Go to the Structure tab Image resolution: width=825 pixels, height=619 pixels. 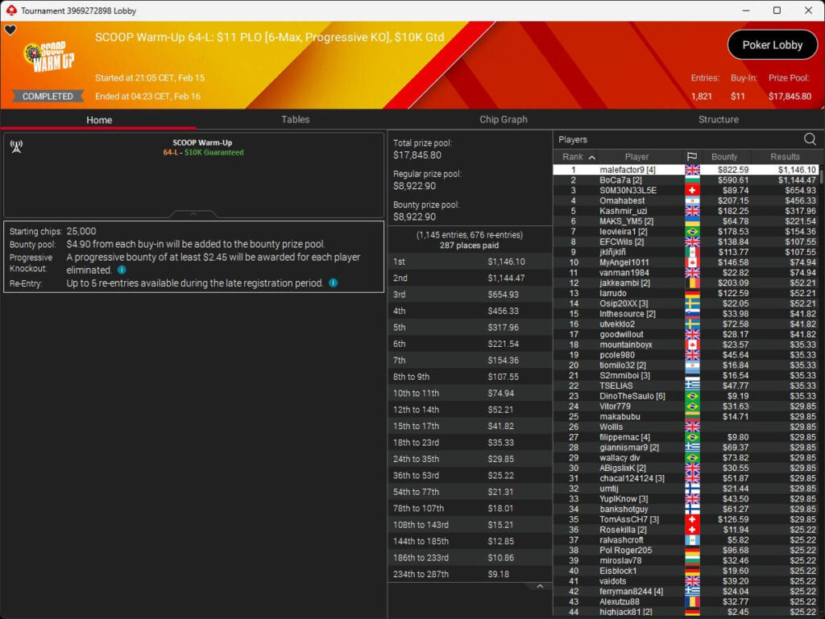(x=718, y=119)
